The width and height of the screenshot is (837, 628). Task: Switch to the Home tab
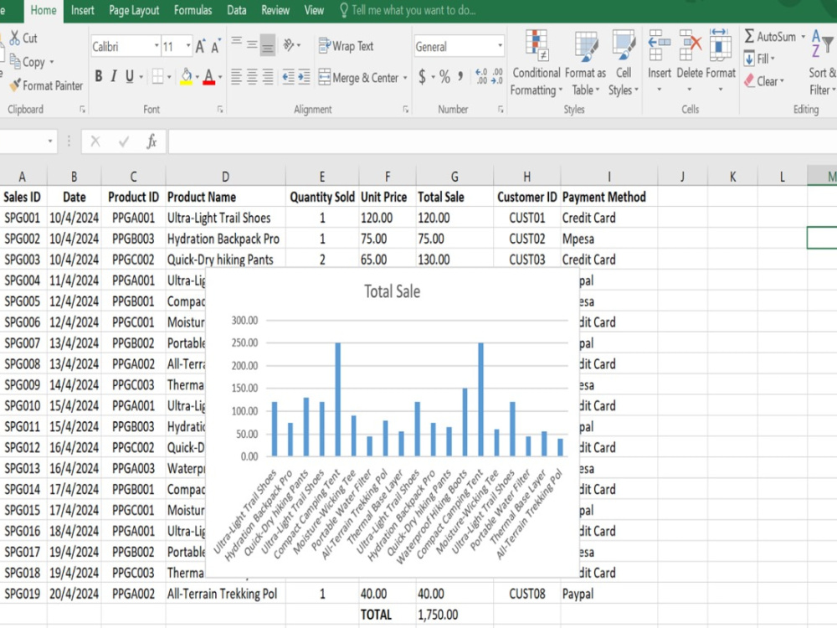[x=44, y=10]
